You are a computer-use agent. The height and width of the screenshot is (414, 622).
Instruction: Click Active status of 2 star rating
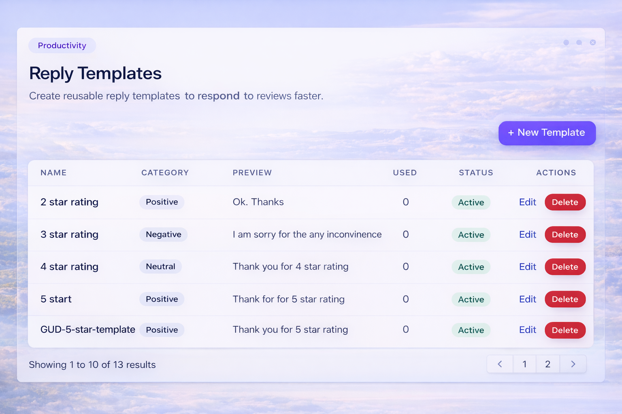pos(471,202)
